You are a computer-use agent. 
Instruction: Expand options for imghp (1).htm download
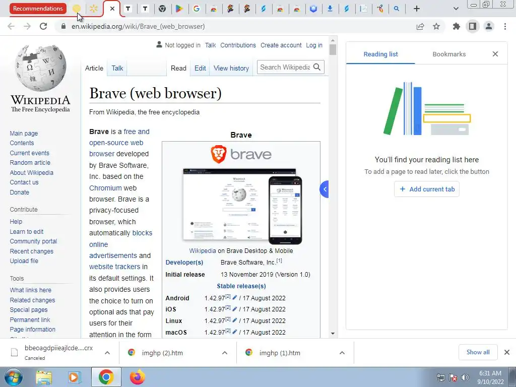342,353
